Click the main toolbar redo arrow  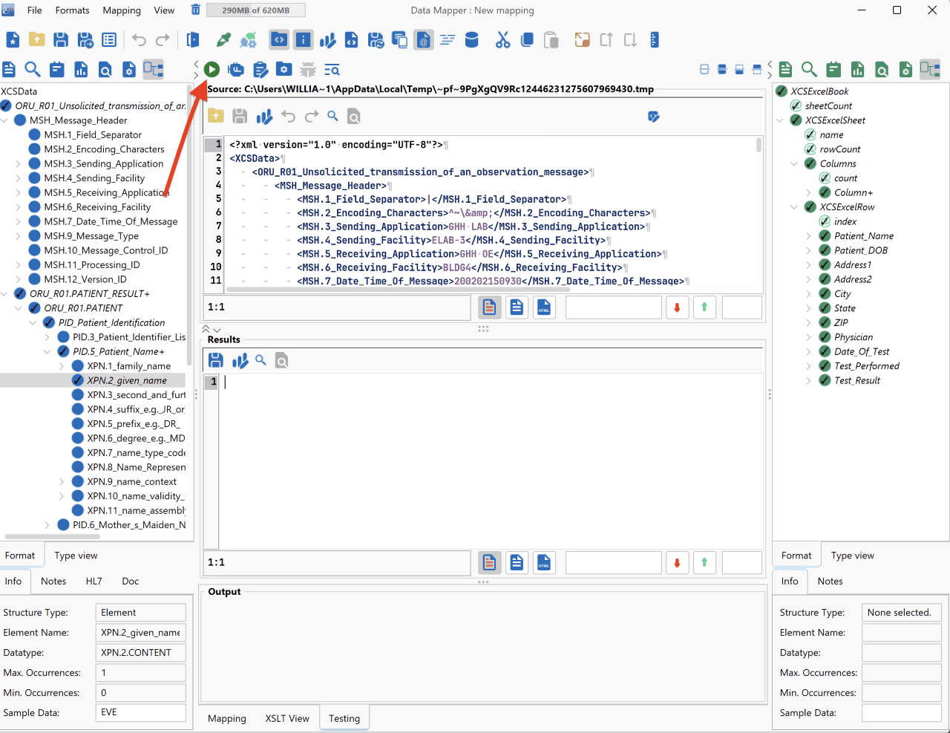(x=163, y=40)
